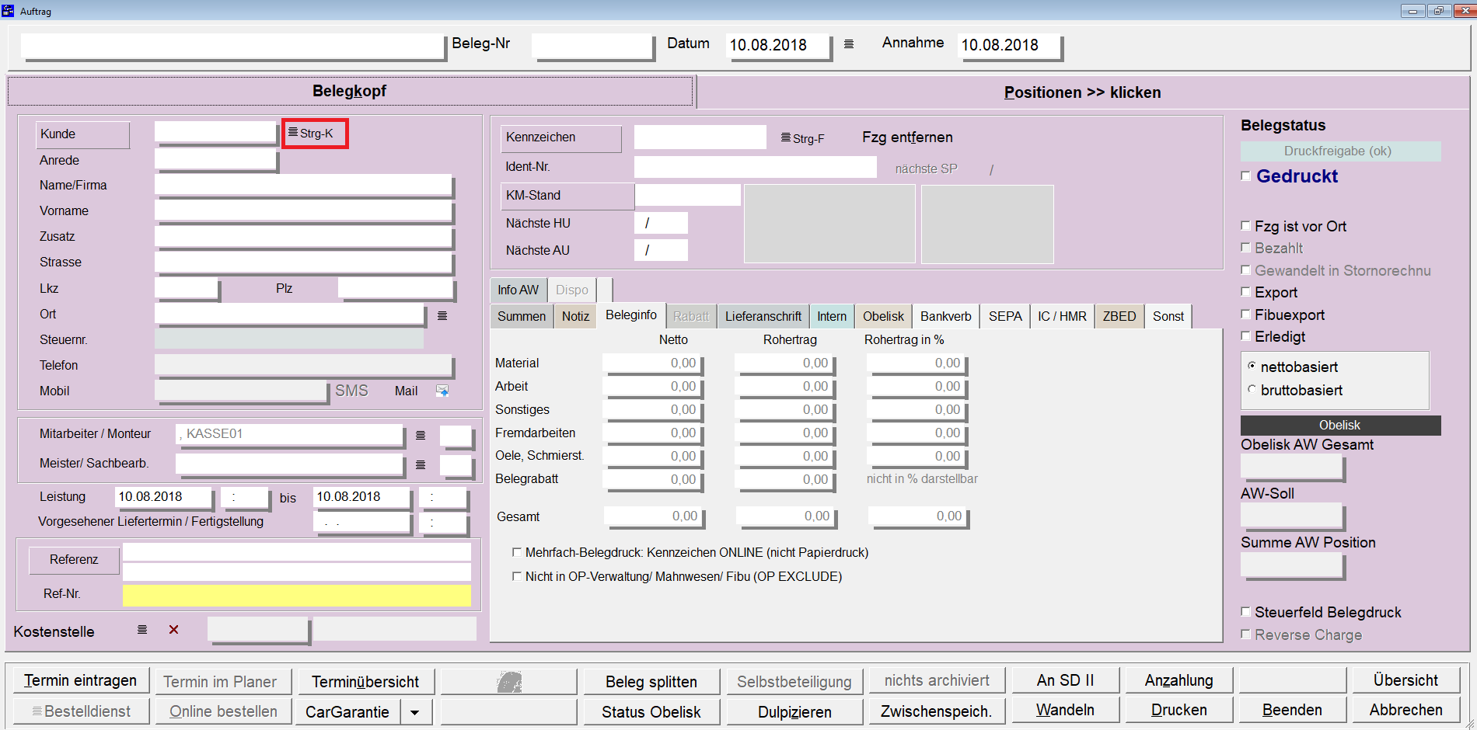Select the nettobasiert radio button

pyautogui.click(x=1252, y=366)
